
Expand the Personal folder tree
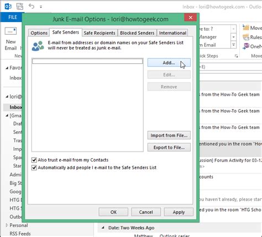(x=7, y=225)
